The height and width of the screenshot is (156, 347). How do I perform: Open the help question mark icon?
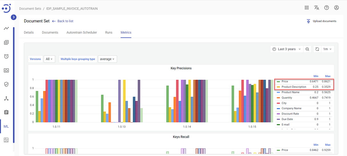click(x=326, y=8)
